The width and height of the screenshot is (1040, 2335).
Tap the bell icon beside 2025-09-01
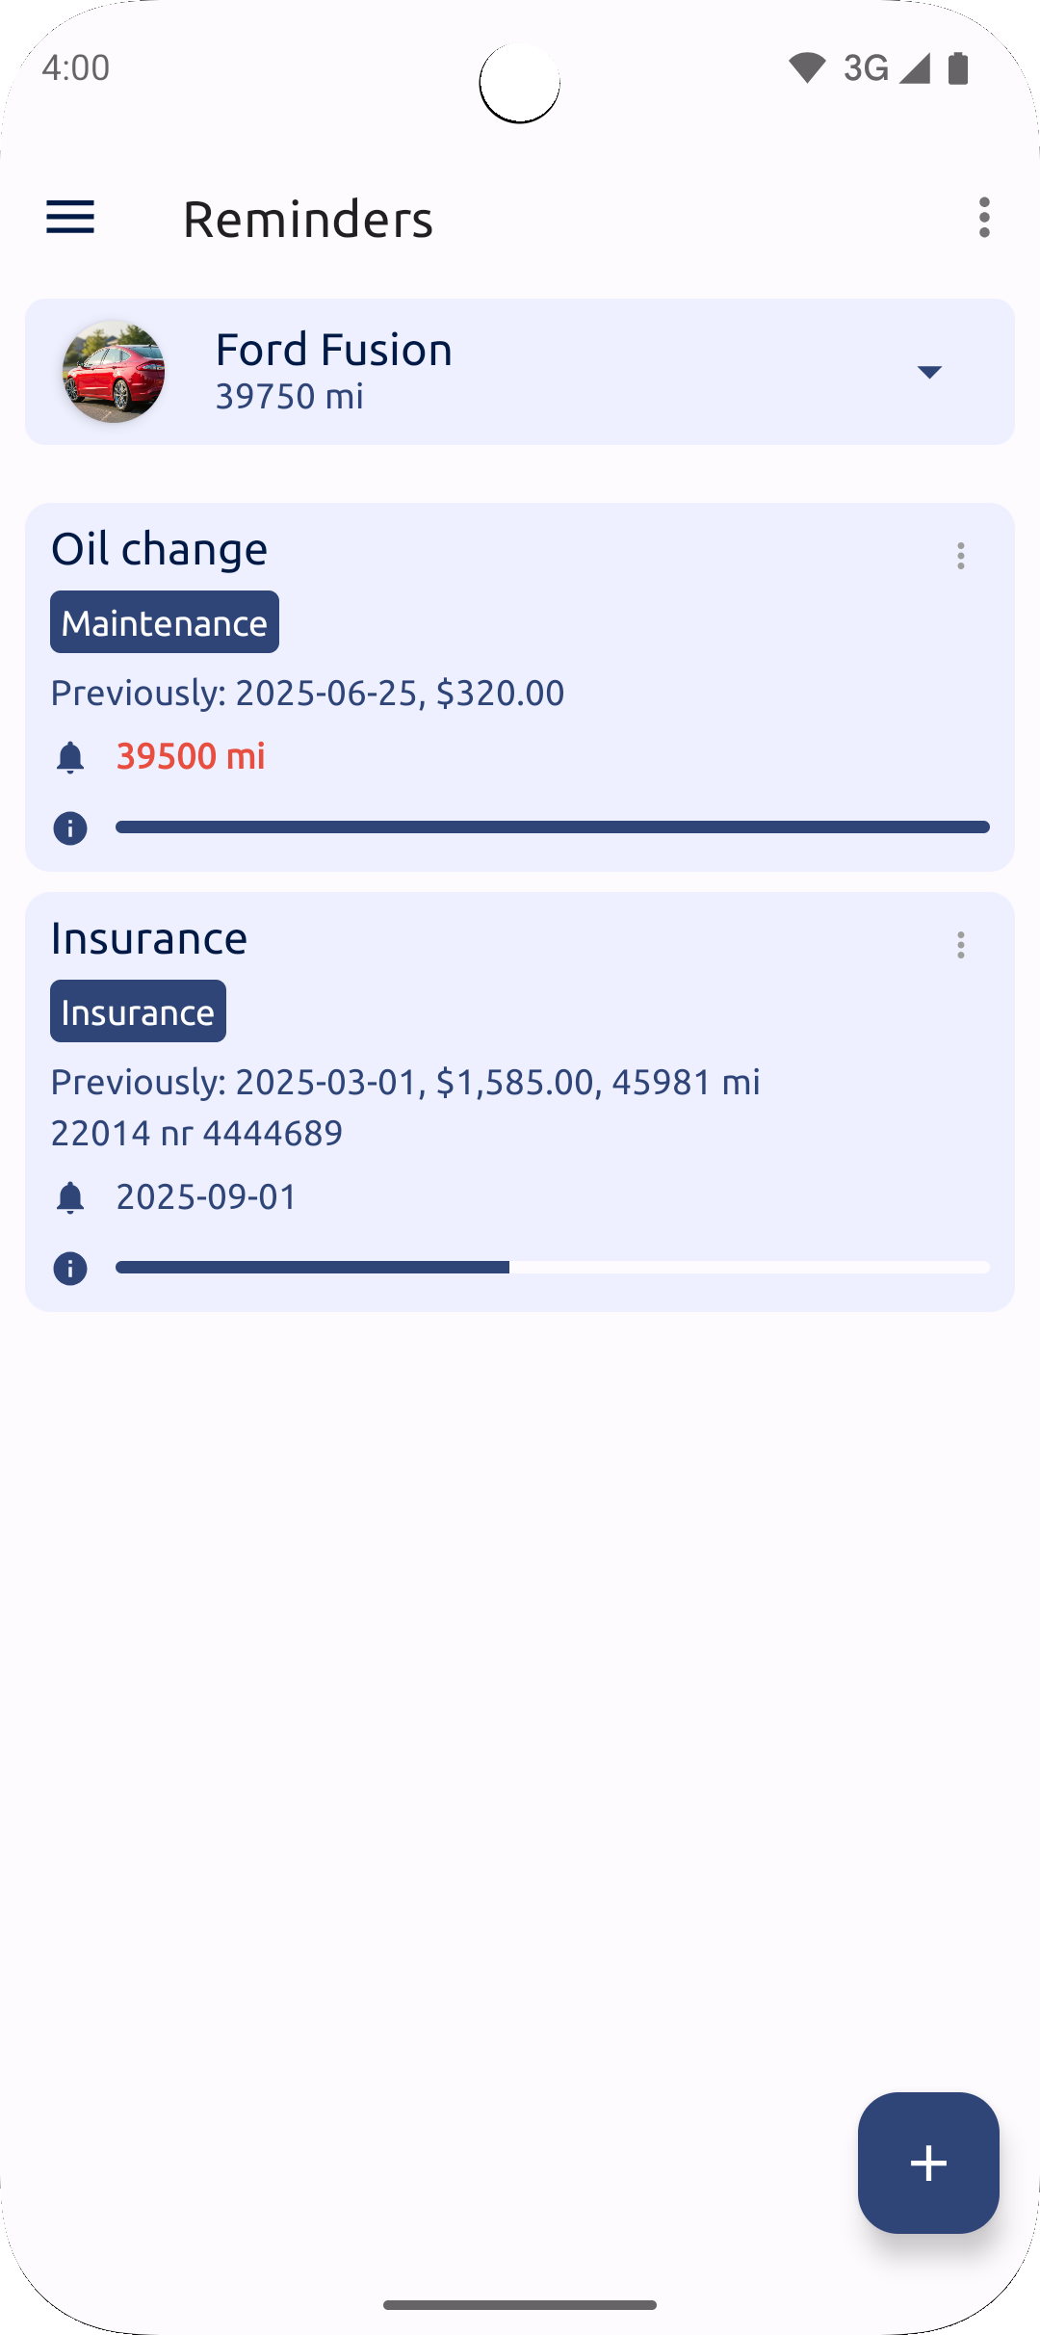point(70,1197)
